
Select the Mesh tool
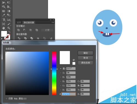tap(4, 11)
